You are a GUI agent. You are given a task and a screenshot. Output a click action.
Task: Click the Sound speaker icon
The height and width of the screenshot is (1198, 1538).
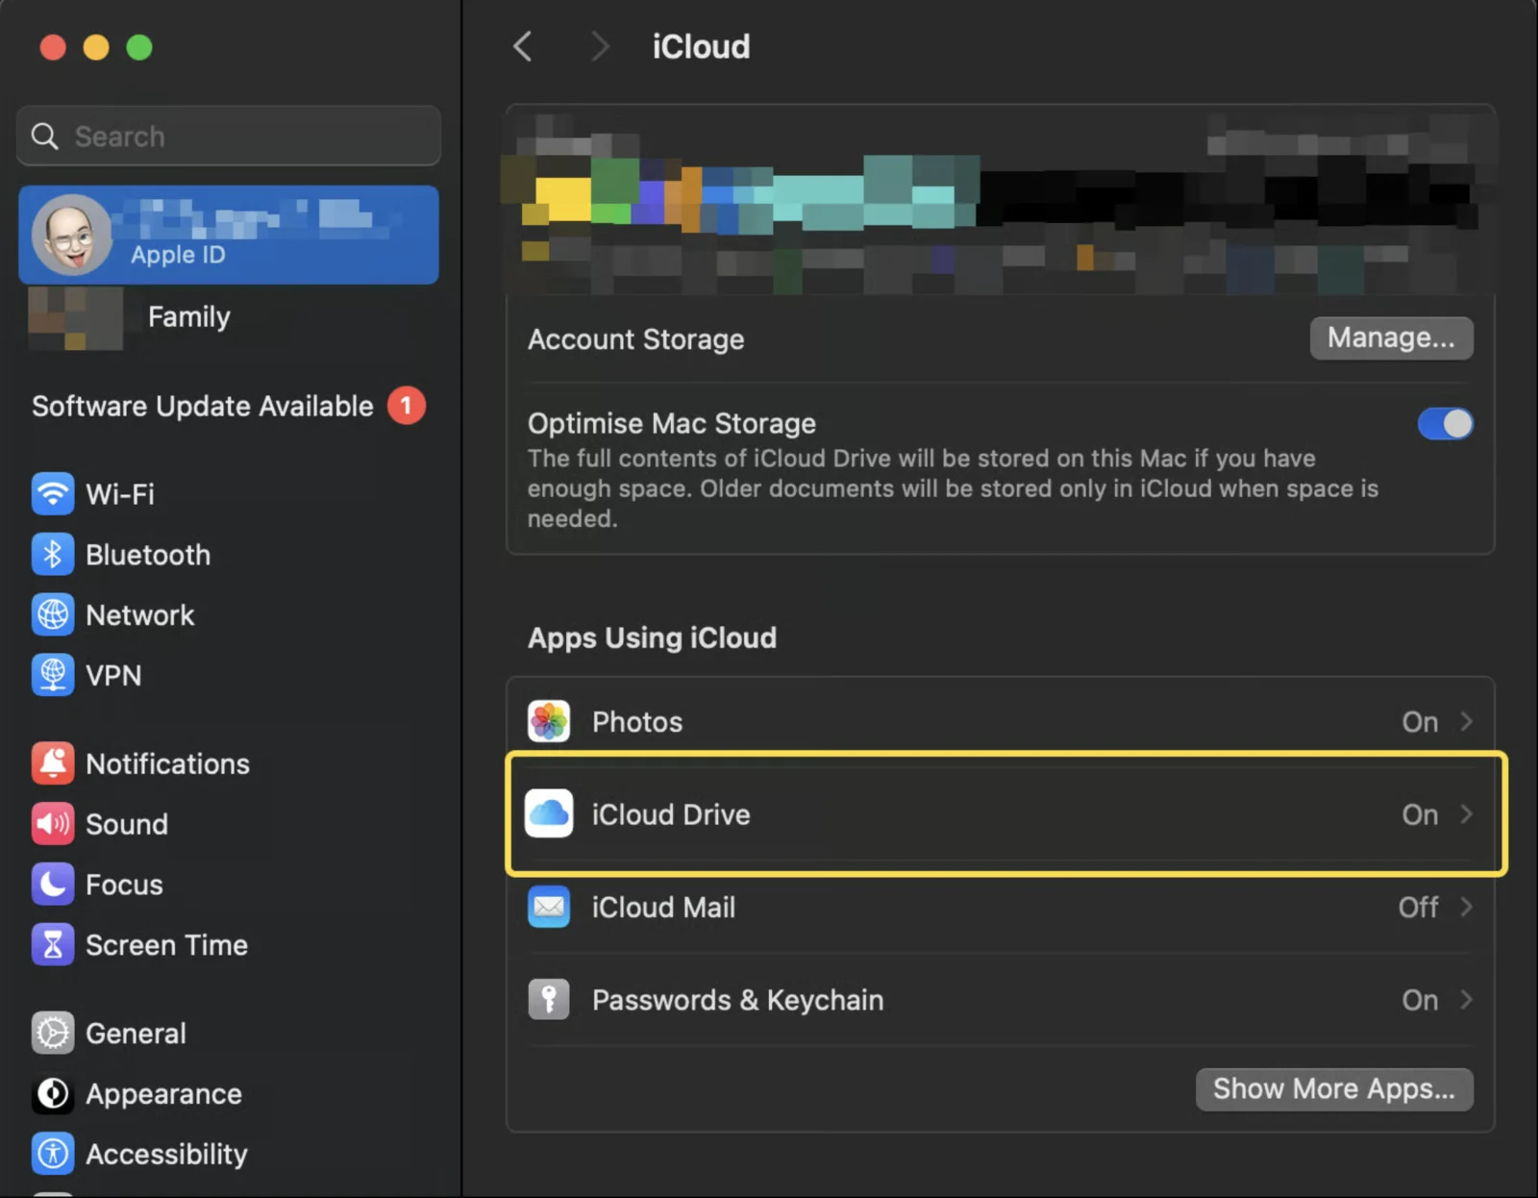coord(53,824)
